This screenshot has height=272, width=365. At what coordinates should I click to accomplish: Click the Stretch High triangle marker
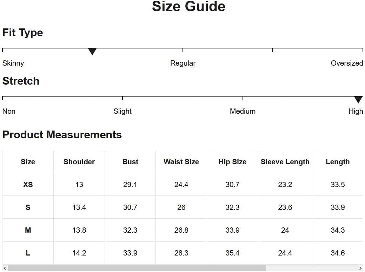(x=358, y=99)
